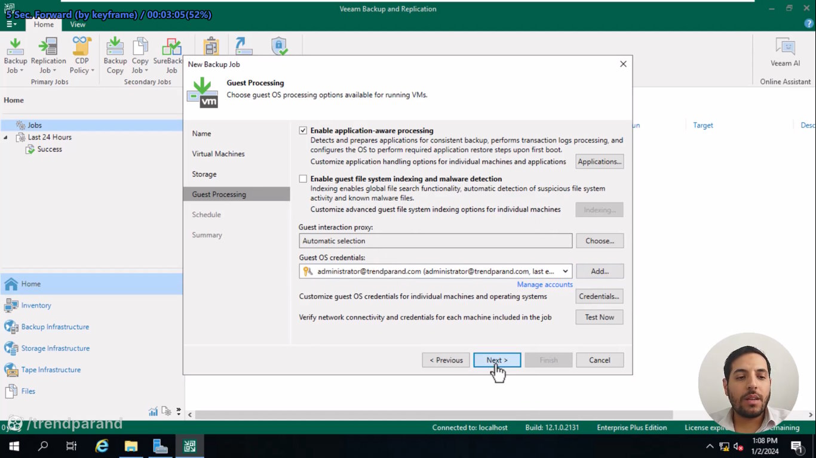816x458 pixels.
Task: Click the Backup Copy ribbon icon
Action: pos(115,55)
